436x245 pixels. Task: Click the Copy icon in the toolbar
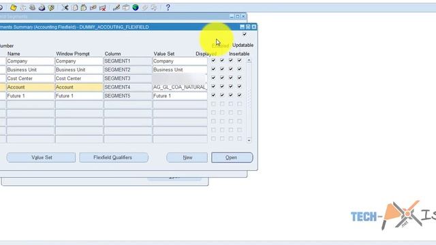point(74,7)
